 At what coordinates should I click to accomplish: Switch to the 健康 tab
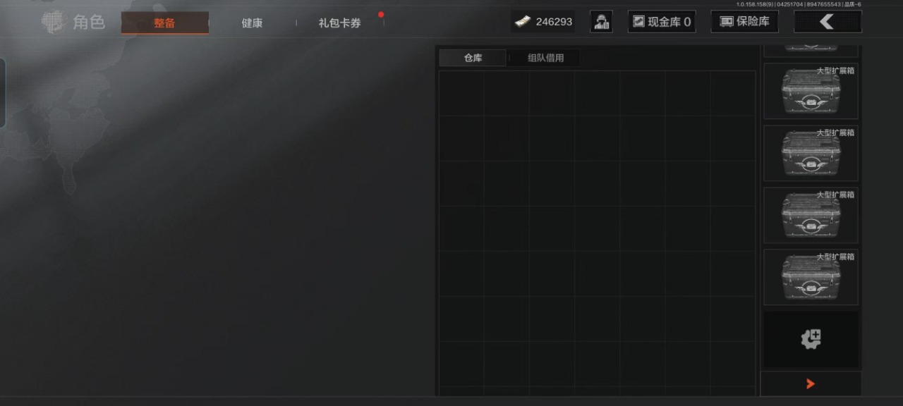[252, 23]
